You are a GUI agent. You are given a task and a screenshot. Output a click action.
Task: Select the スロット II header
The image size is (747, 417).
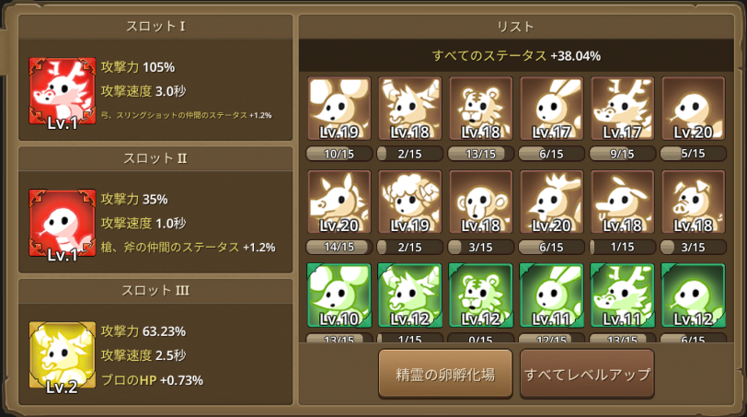[155, 158]
